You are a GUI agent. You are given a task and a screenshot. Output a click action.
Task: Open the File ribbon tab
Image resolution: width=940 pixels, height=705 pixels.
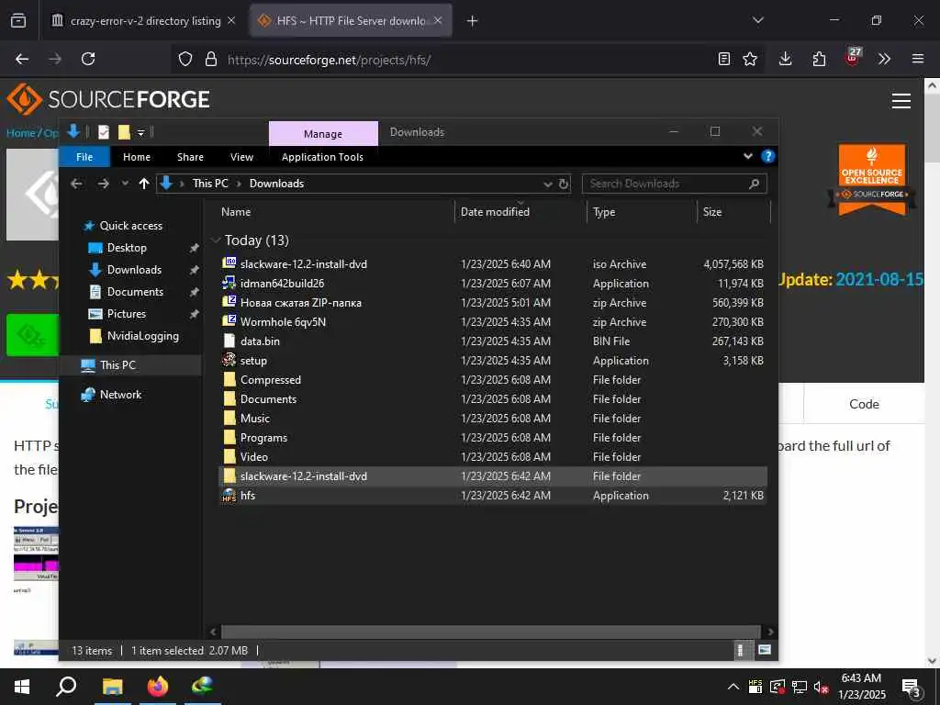coord(84,156)
